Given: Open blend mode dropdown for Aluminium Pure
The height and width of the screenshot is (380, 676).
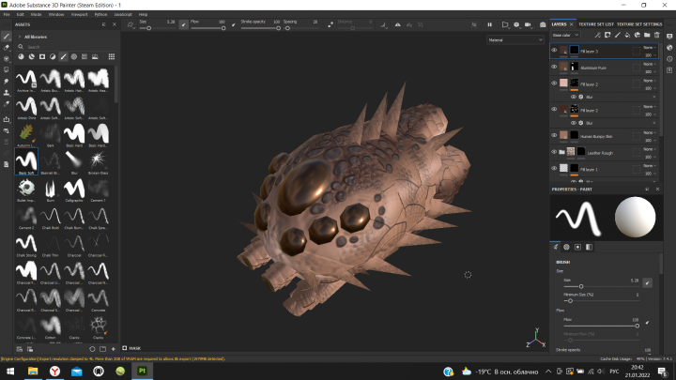Looking at the screenshot, I should (x=650, y=64).
